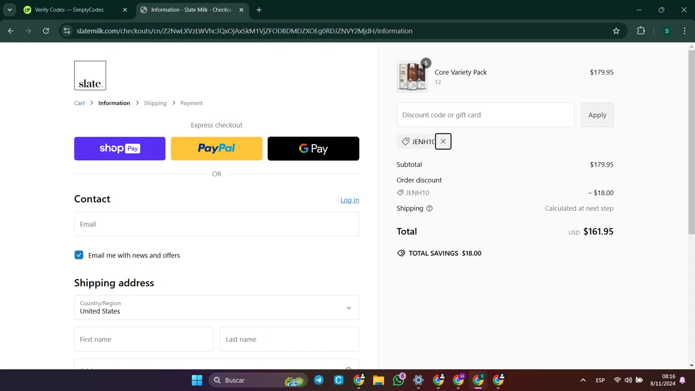This screenshot has width=695, height=391.
Task: Go forward with the browser arrow
Action: (28, 31)
